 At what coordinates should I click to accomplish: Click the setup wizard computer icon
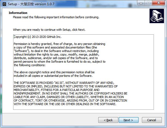157,16
